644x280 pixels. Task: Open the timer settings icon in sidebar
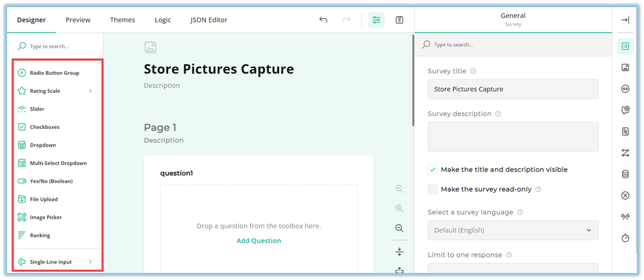(x=625, y=238)
